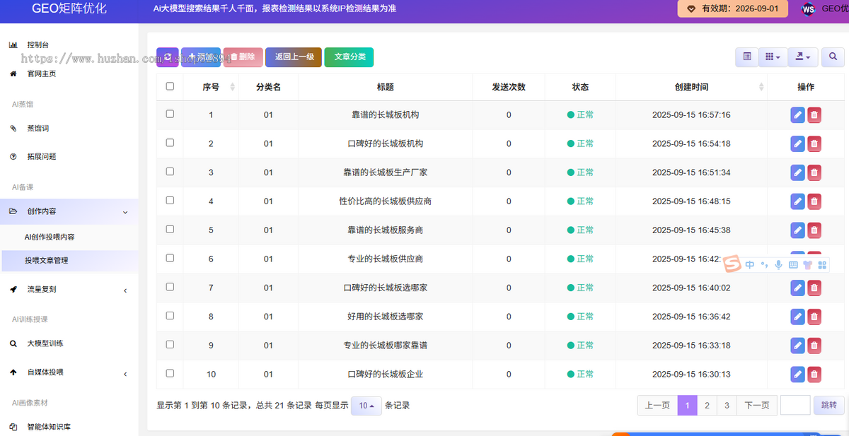Screen dimensions: 849x436
Task: Edit the 靠谱的长城板生产厂家 row
Action: pyautogui.click(x=797, y=172)
